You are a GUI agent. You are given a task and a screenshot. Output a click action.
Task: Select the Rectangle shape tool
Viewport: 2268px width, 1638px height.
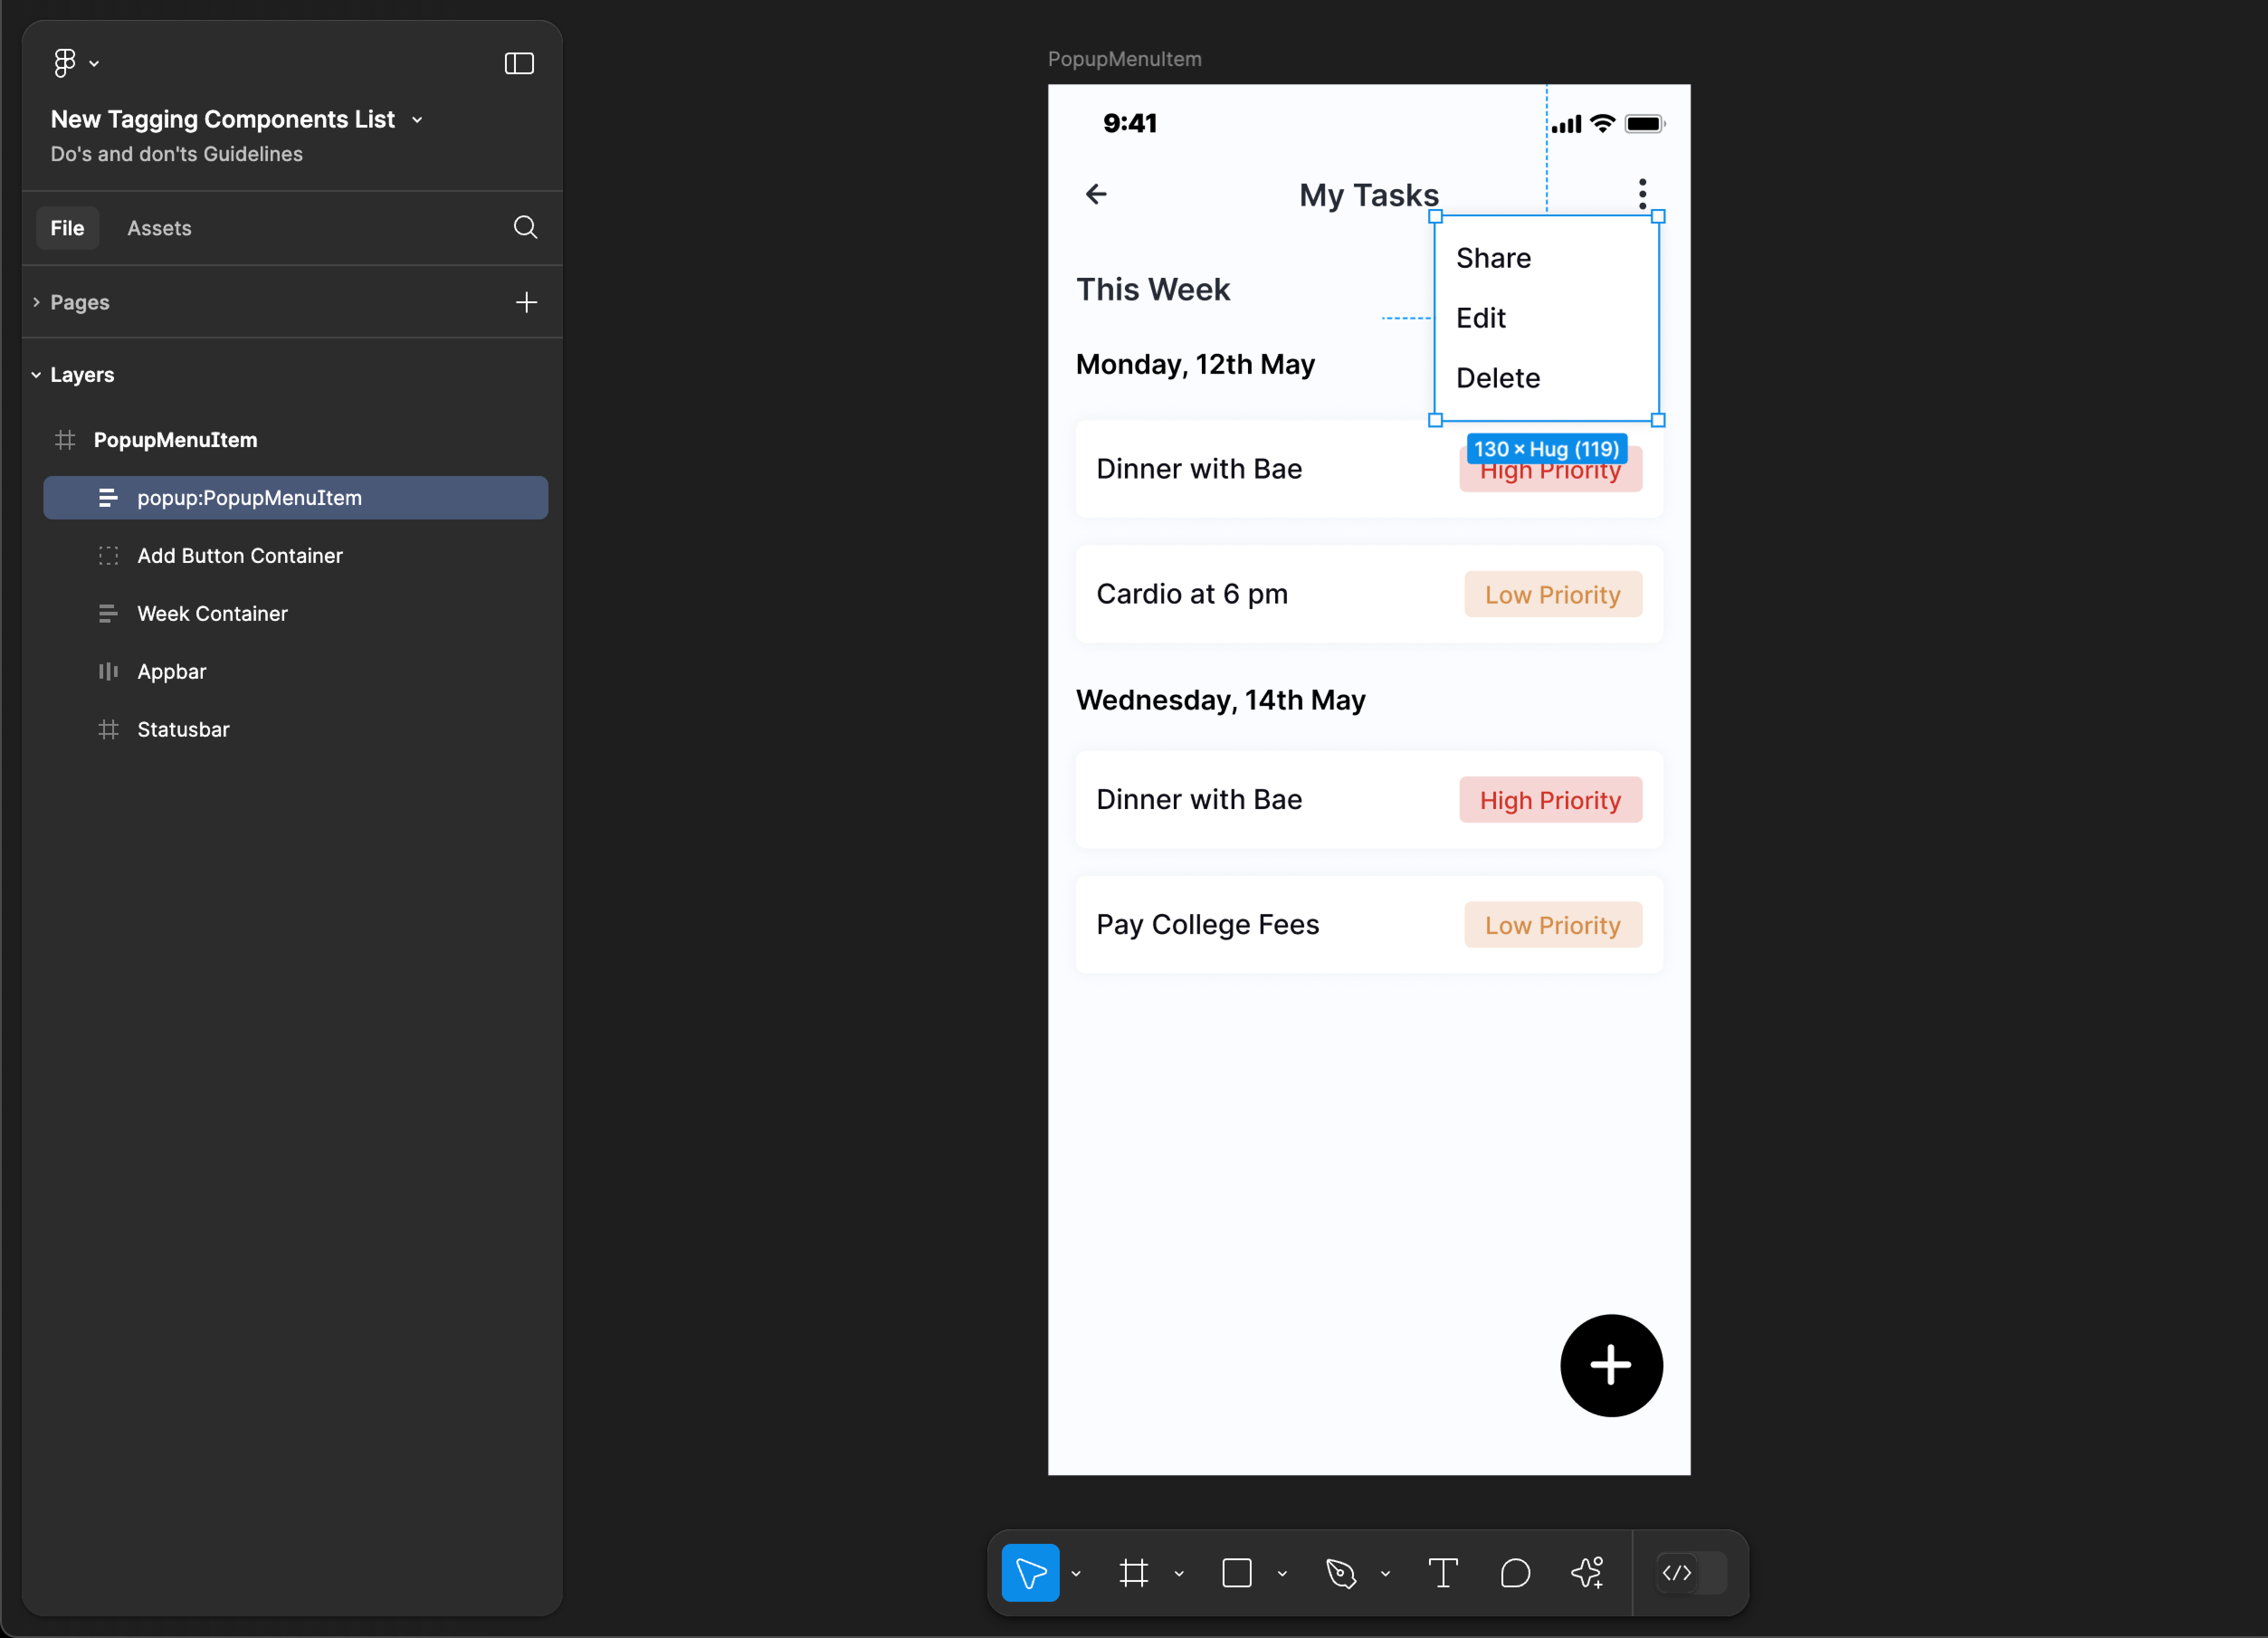(x=1237, y=1572)
